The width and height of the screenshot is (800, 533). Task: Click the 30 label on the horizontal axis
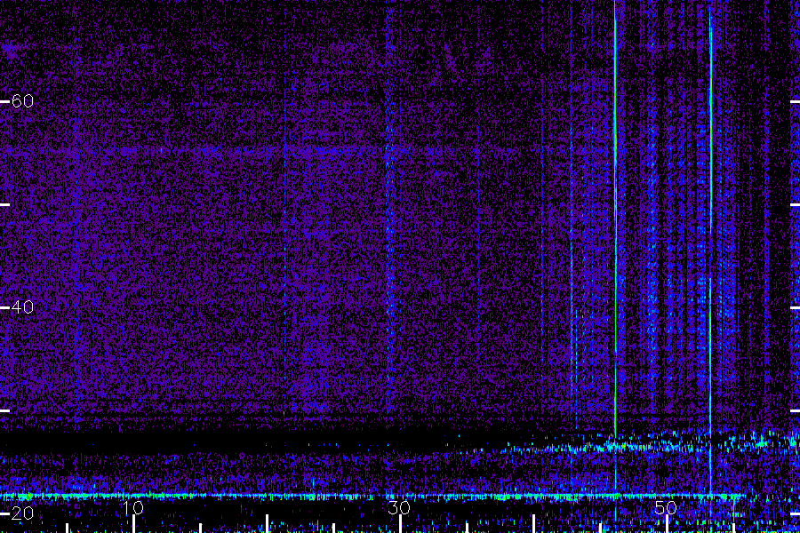(398, 508)
